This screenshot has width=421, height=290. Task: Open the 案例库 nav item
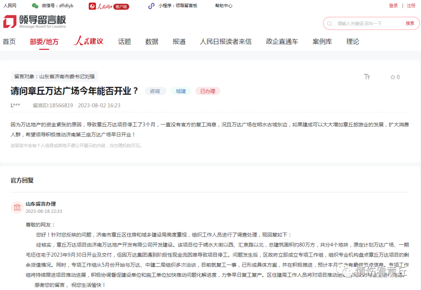[322, 42]
